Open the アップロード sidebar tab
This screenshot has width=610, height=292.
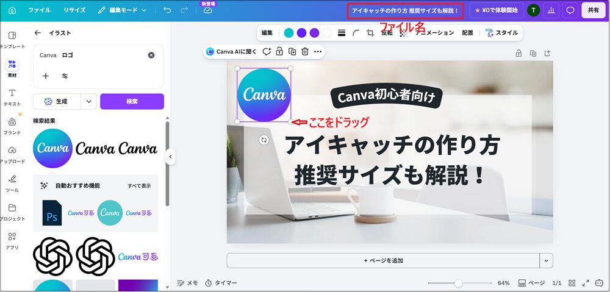coord(12,155)
